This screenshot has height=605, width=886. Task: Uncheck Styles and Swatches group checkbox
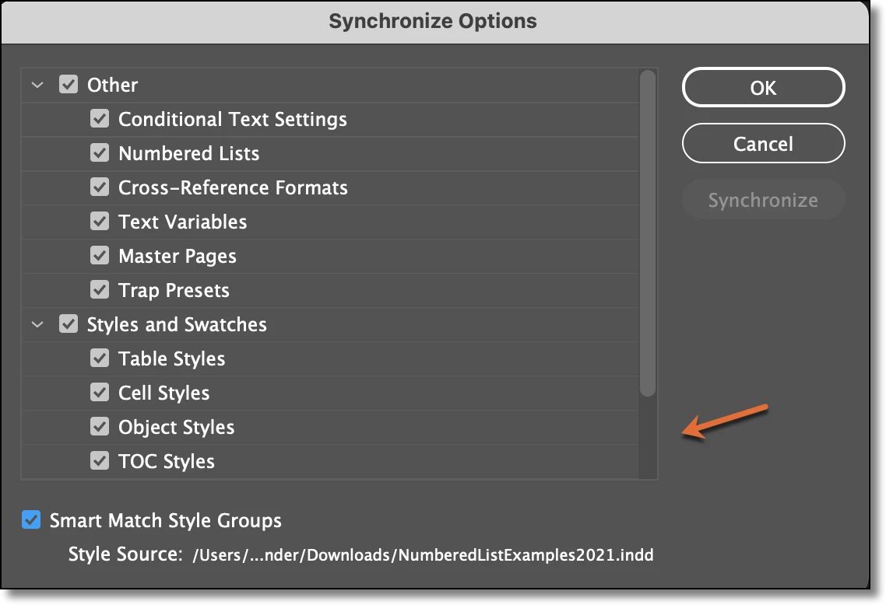click(69, 324)
